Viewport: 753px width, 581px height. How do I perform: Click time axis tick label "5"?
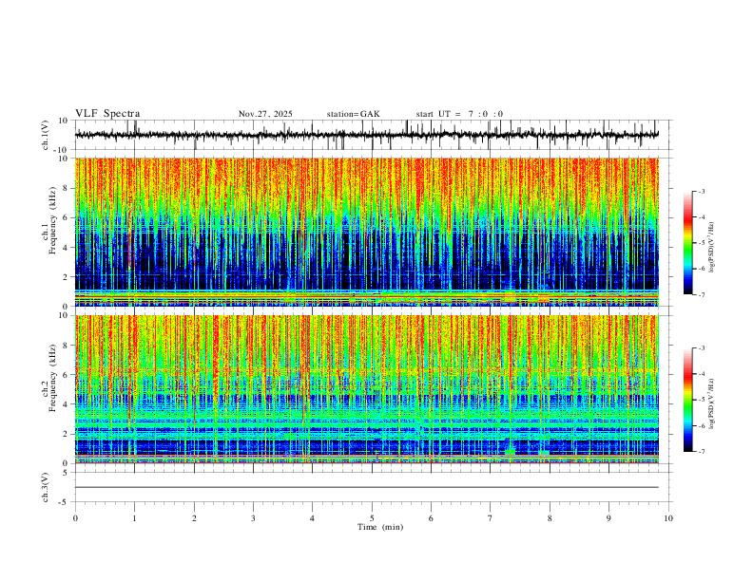click(x=372, y=518)
